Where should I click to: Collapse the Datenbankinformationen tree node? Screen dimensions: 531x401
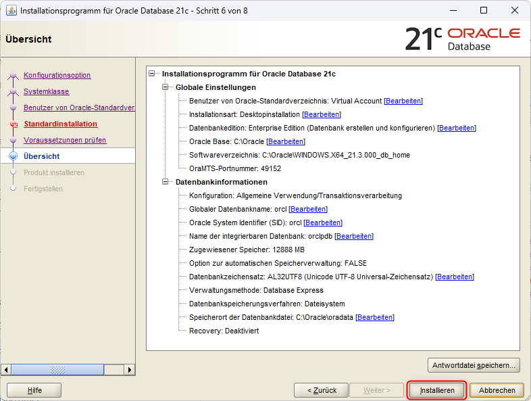(166, 182)
